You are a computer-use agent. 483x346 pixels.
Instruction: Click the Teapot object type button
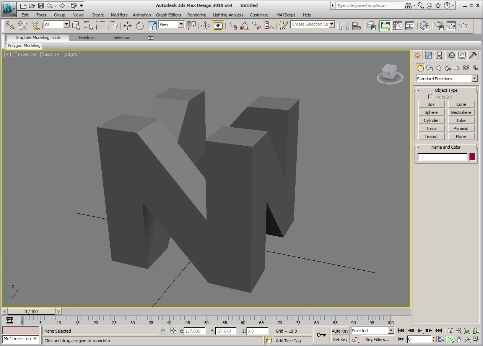coord(431,136)
